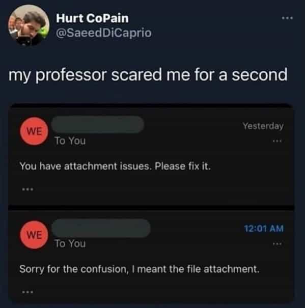Select 'Sorry for the confusion' message body

click(140, 269)
